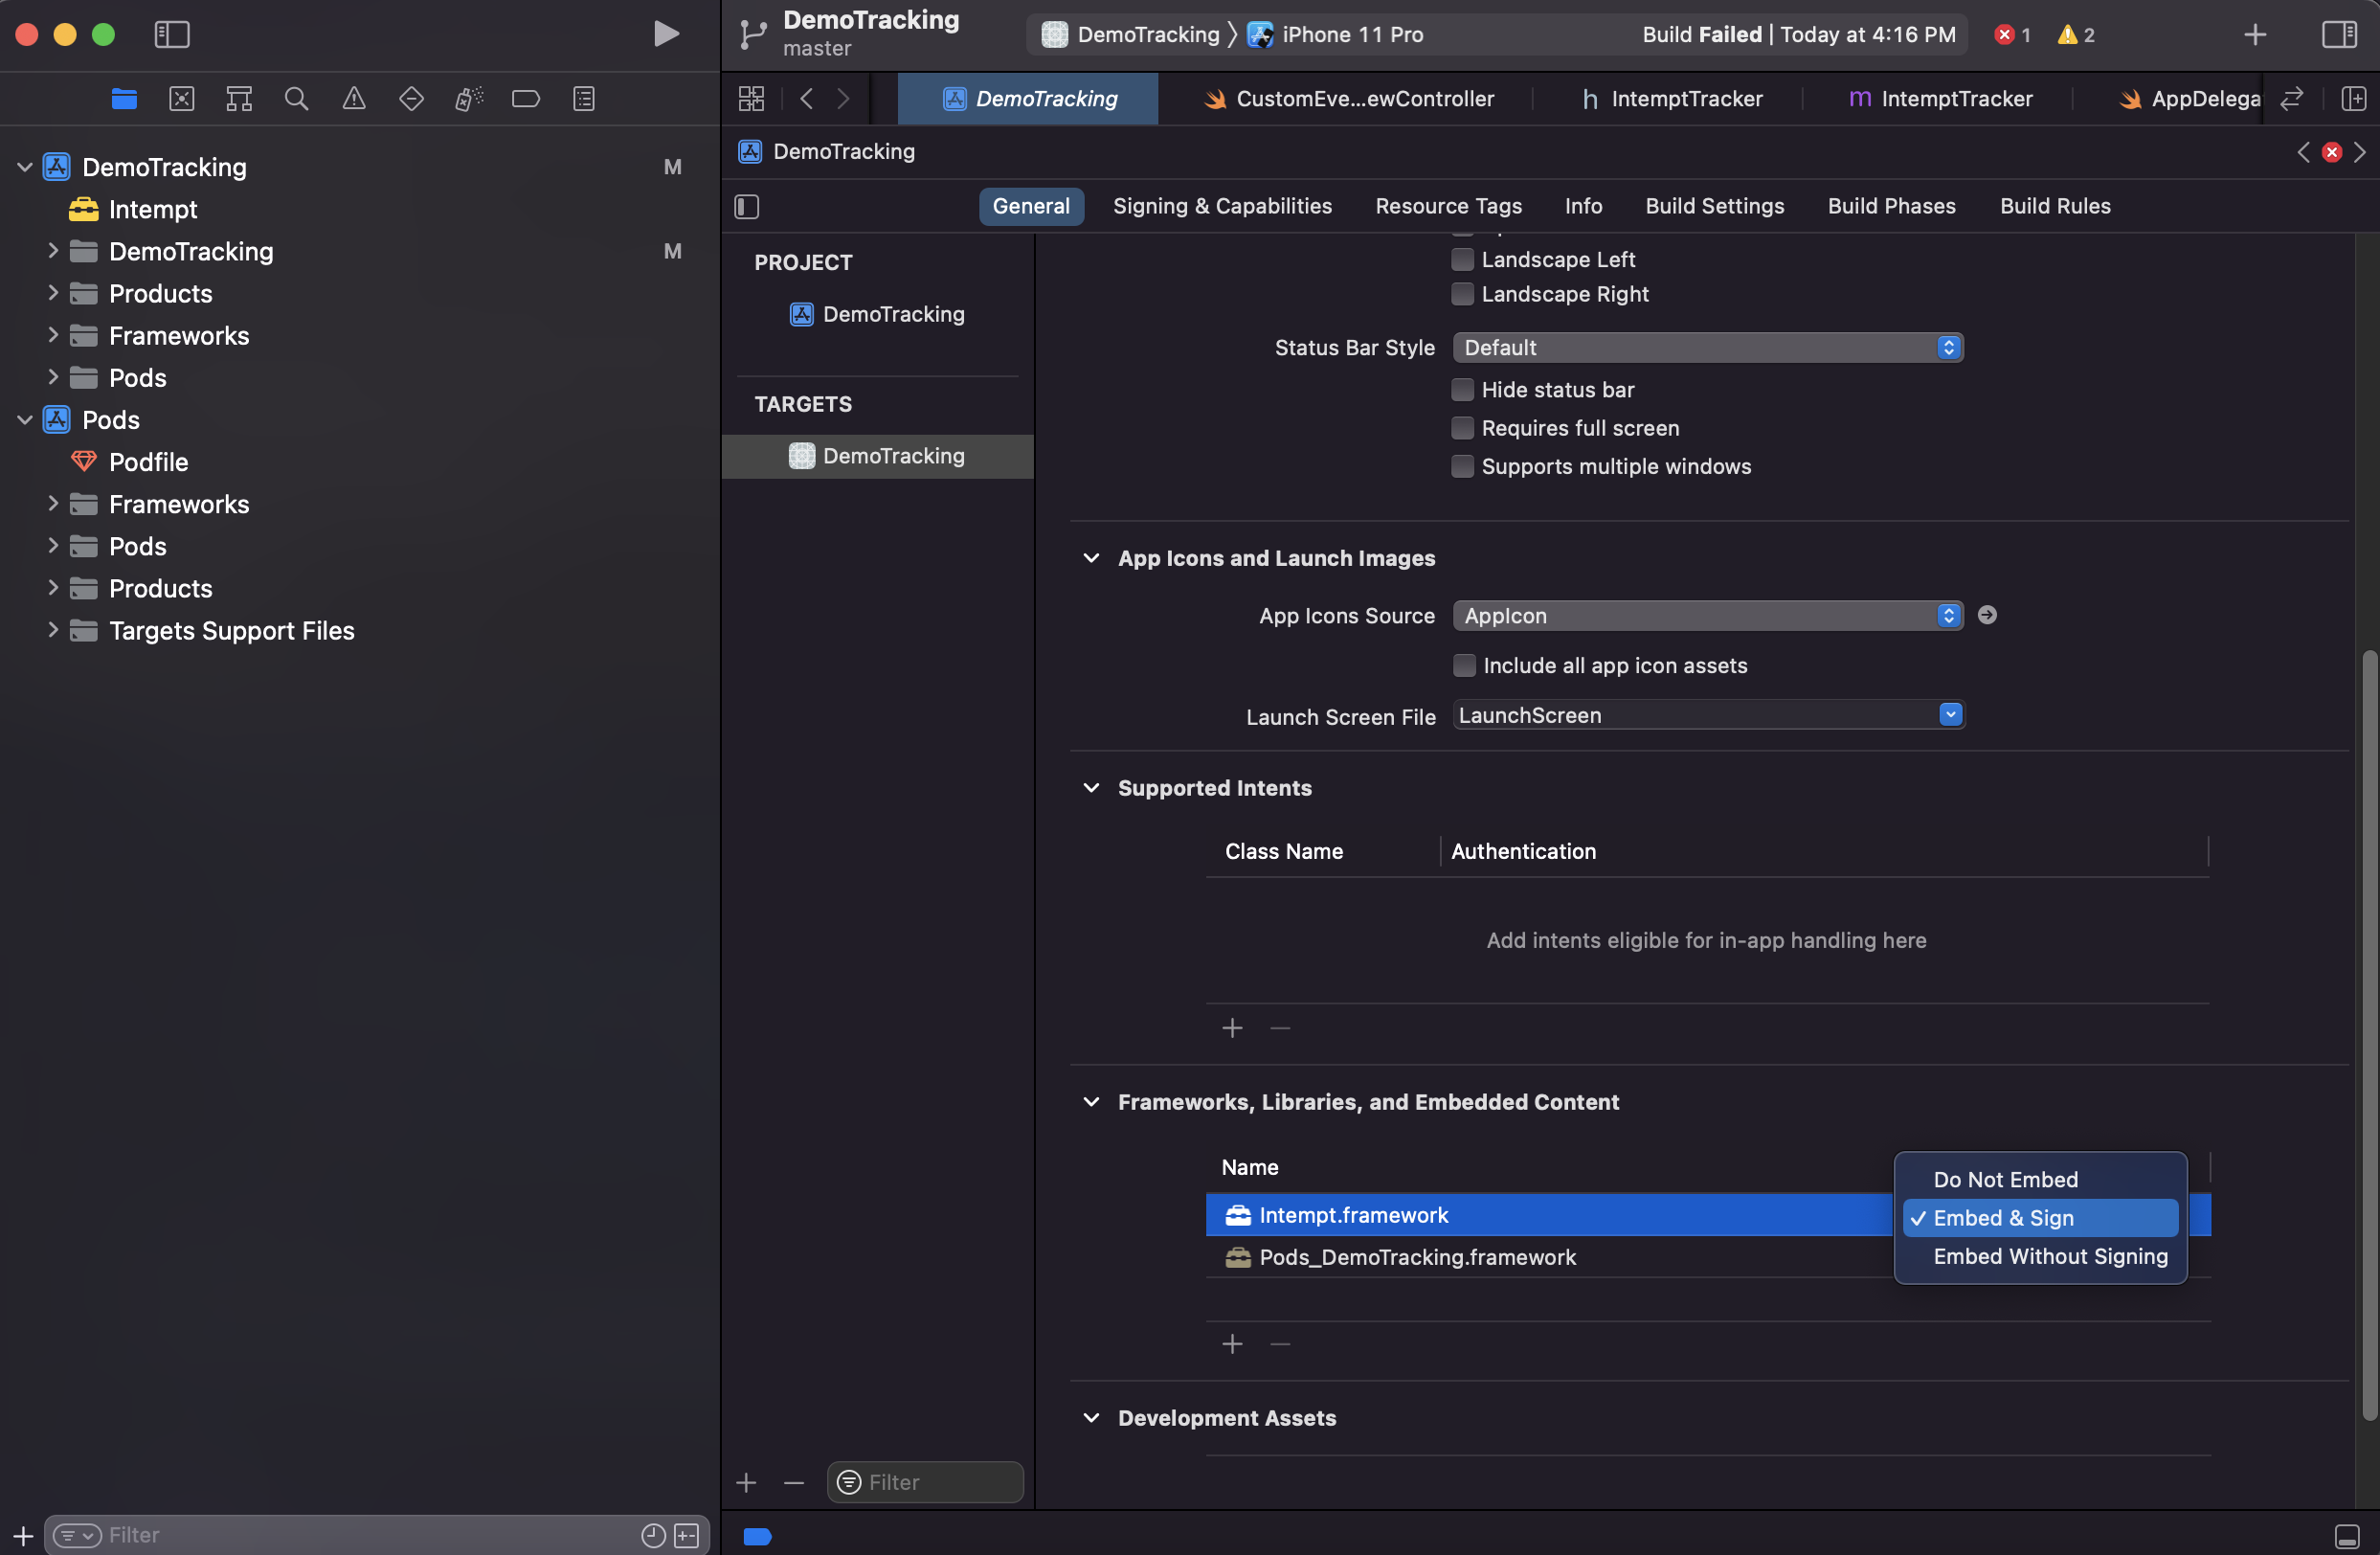Toggle the inspector panel on the right
The image size is (2380, 1555).
click(2339, 34)
